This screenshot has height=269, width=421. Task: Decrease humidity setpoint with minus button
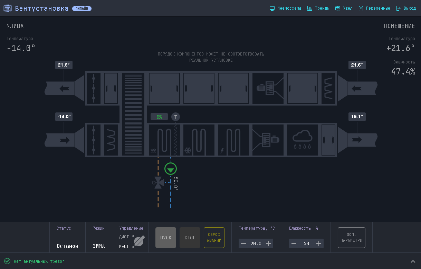(x=294, y=243)
